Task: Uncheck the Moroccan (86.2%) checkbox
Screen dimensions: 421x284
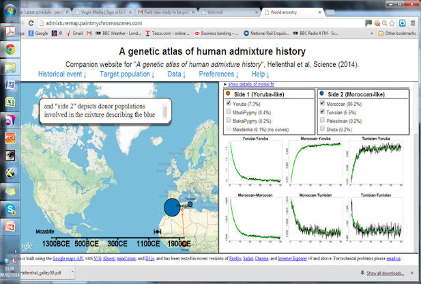Action: coord(322,103)
